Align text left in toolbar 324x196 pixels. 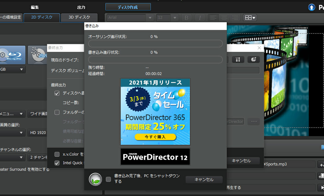click(x=213, y=18)
